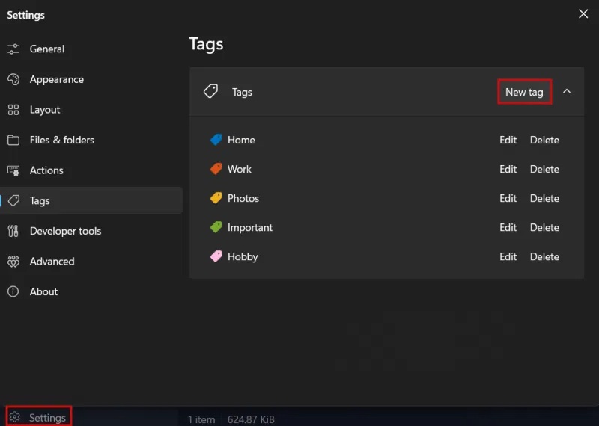
Task: Select the Important tag name
Action: pos(250,227)
